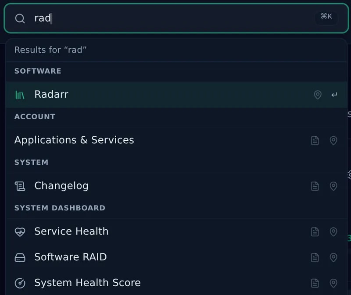The width and height of the screenshot is (351, 295).
Task: Click the "Results for “rad”" heading
Action: 50,50
